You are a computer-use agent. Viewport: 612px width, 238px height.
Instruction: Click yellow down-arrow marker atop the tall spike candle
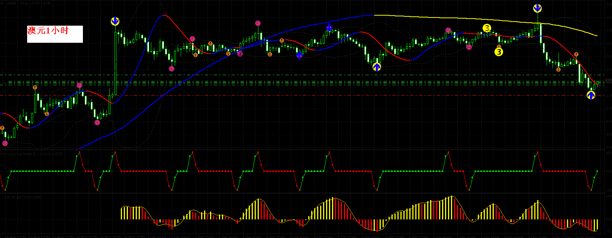pyautogui.click(x=115, y=21)
